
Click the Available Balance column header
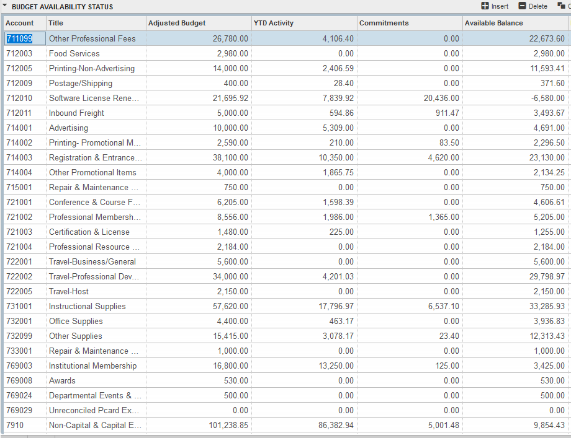(515, 23)
